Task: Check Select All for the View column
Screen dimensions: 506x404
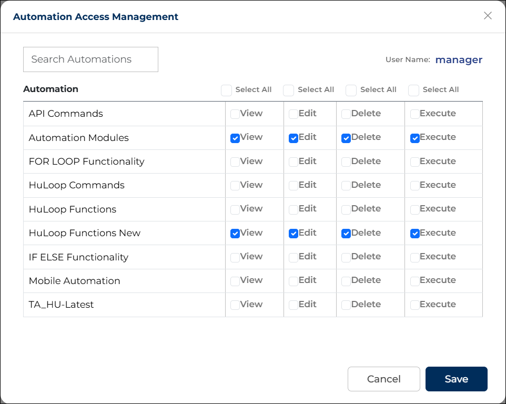Action: coord(226,90)
